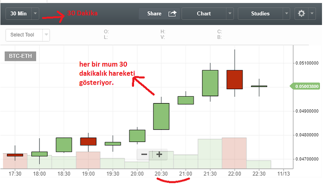Screen dimensions: 335x191
Task: Click the 11/13 date axis label
Action: click(x=283, y=174)
